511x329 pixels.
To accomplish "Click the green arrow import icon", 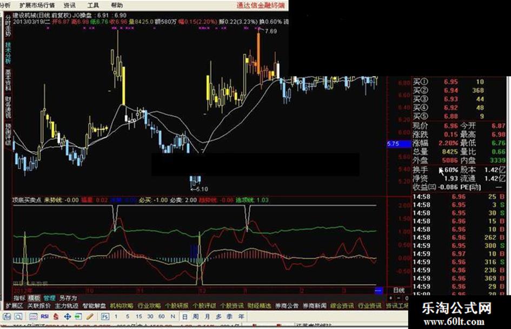I will pyautogui.click(x=78, y=316).
